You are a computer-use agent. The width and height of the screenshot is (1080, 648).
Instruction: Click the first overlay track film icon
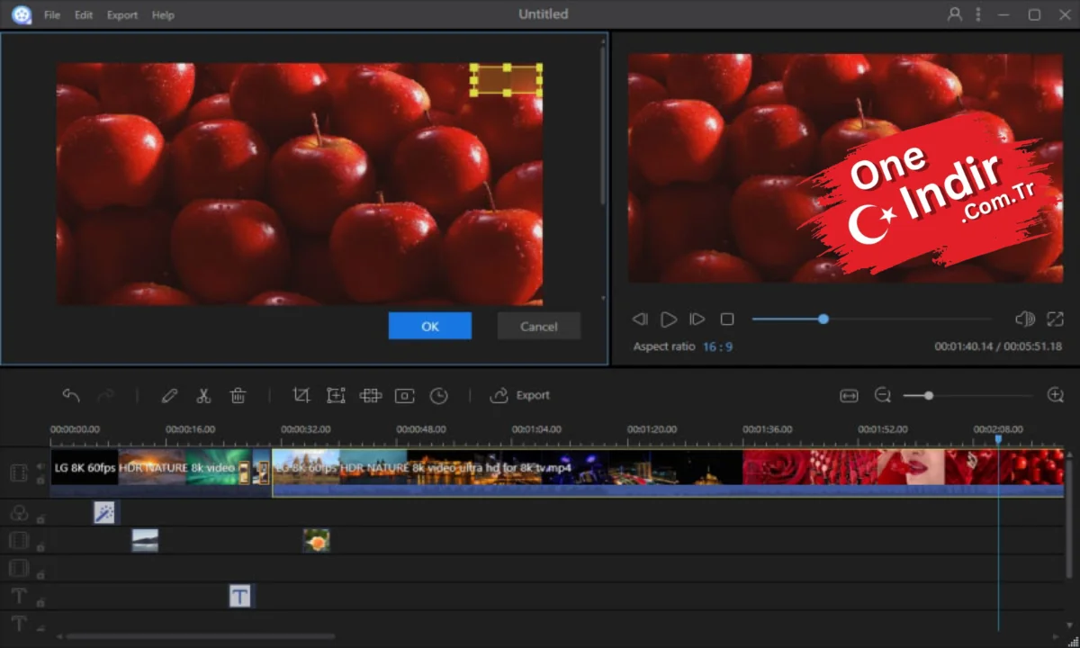point(18,541)
